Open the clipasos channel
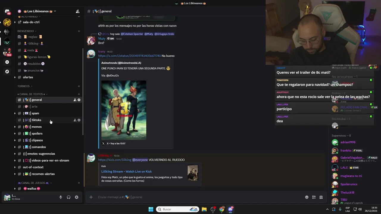Screen dimensions: 381x214 coord(49,140)
